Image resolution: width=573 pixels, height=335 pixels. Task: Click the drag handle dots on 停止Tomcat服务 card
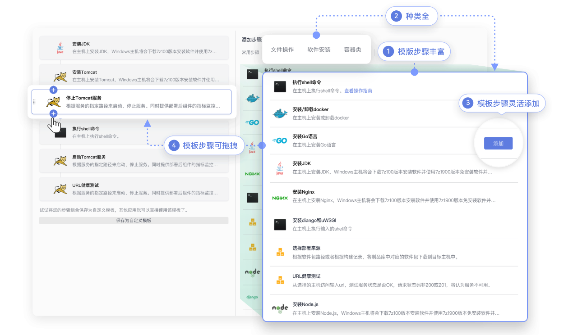(x=34, y=102)
